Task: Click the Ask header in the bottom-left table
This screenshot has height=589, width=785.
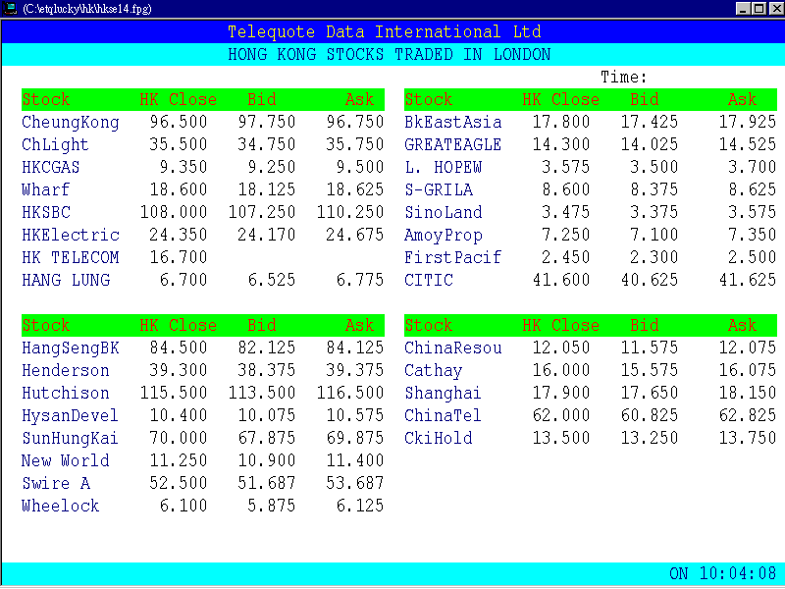Action: coord(360,325)
